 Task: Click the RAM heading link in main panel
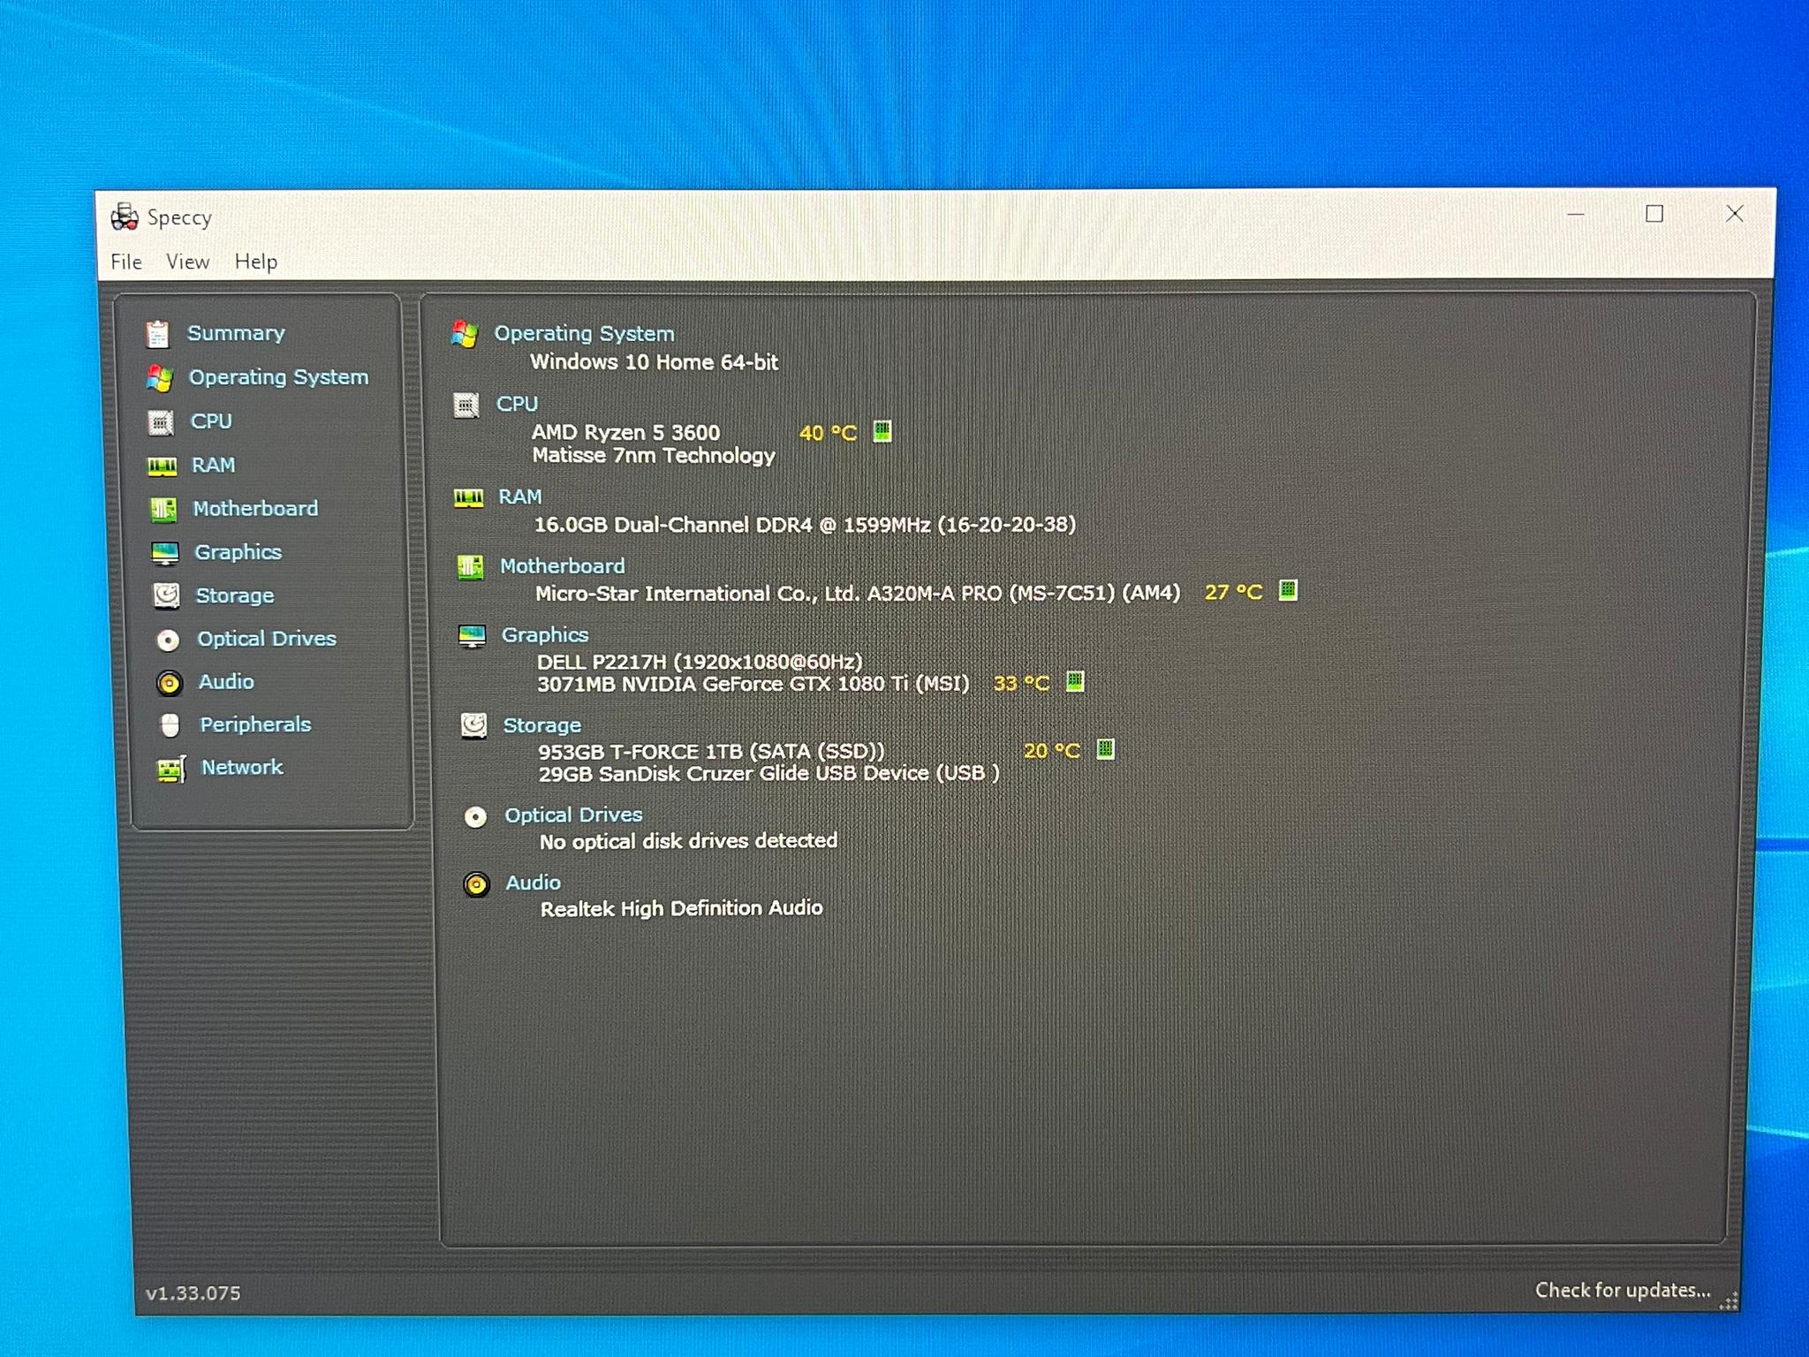pyautogui.click(x=519, y=497)
